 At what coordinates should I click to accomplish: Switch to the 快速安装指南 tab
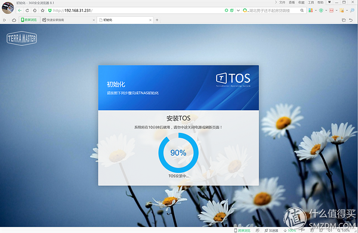coord(69,20)
